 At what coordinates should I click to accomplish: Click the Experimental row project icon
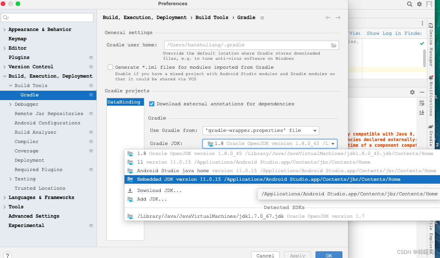click(91, 226)
